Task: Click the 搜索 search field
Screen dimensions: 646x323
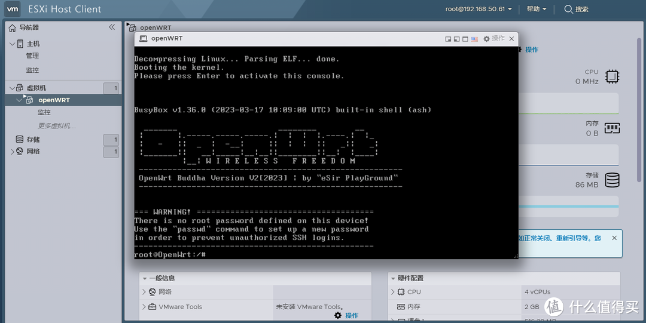Action: pyautogui.click(x=582, y=9)
